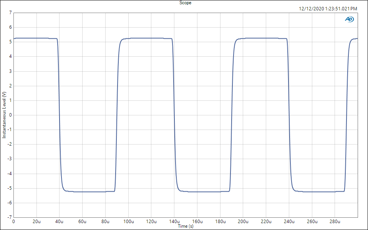The width and height of the screenshot is (368, 230).
Task: Click the -7 label on voltage axis
Action: (x=10, y=217)
